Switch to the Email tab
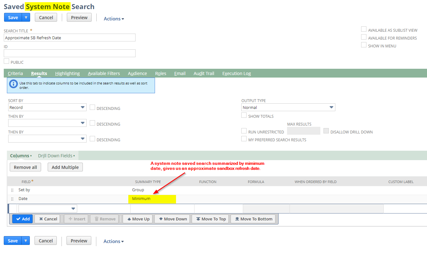This screenshot has width=427, height=254. [180, 73]
